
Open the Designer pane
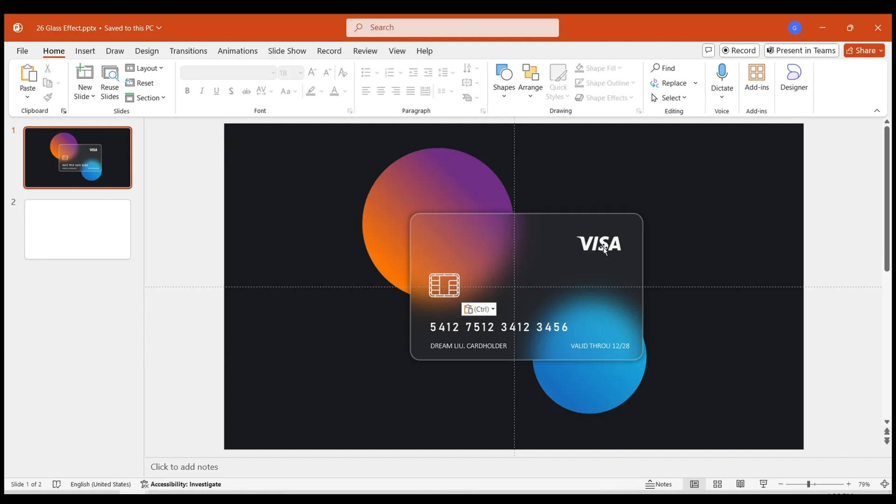click(794, 77)
